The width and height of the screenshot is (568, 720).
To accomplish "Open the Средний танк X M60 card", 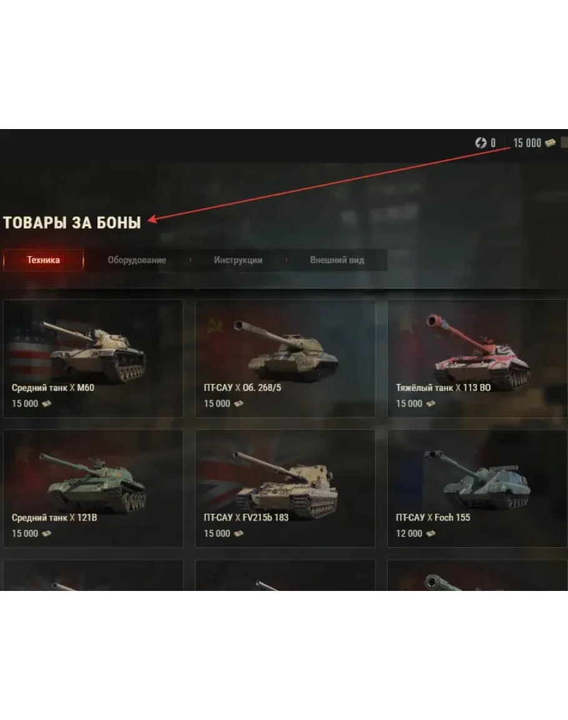I will [x=93, y=358].
